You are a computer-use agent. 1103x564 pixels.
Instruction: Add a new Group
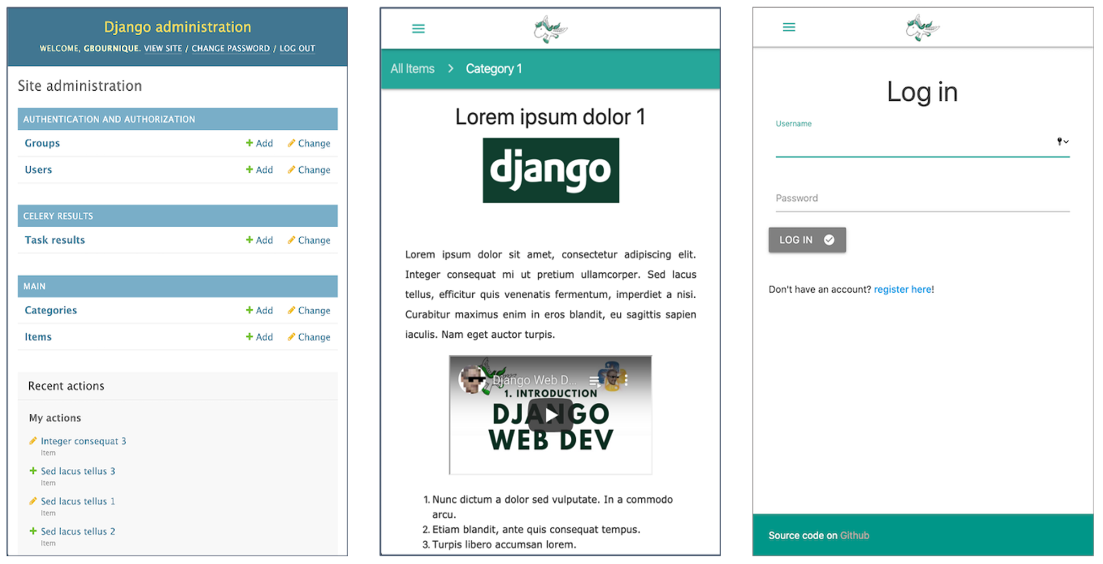tap(259, 143)
